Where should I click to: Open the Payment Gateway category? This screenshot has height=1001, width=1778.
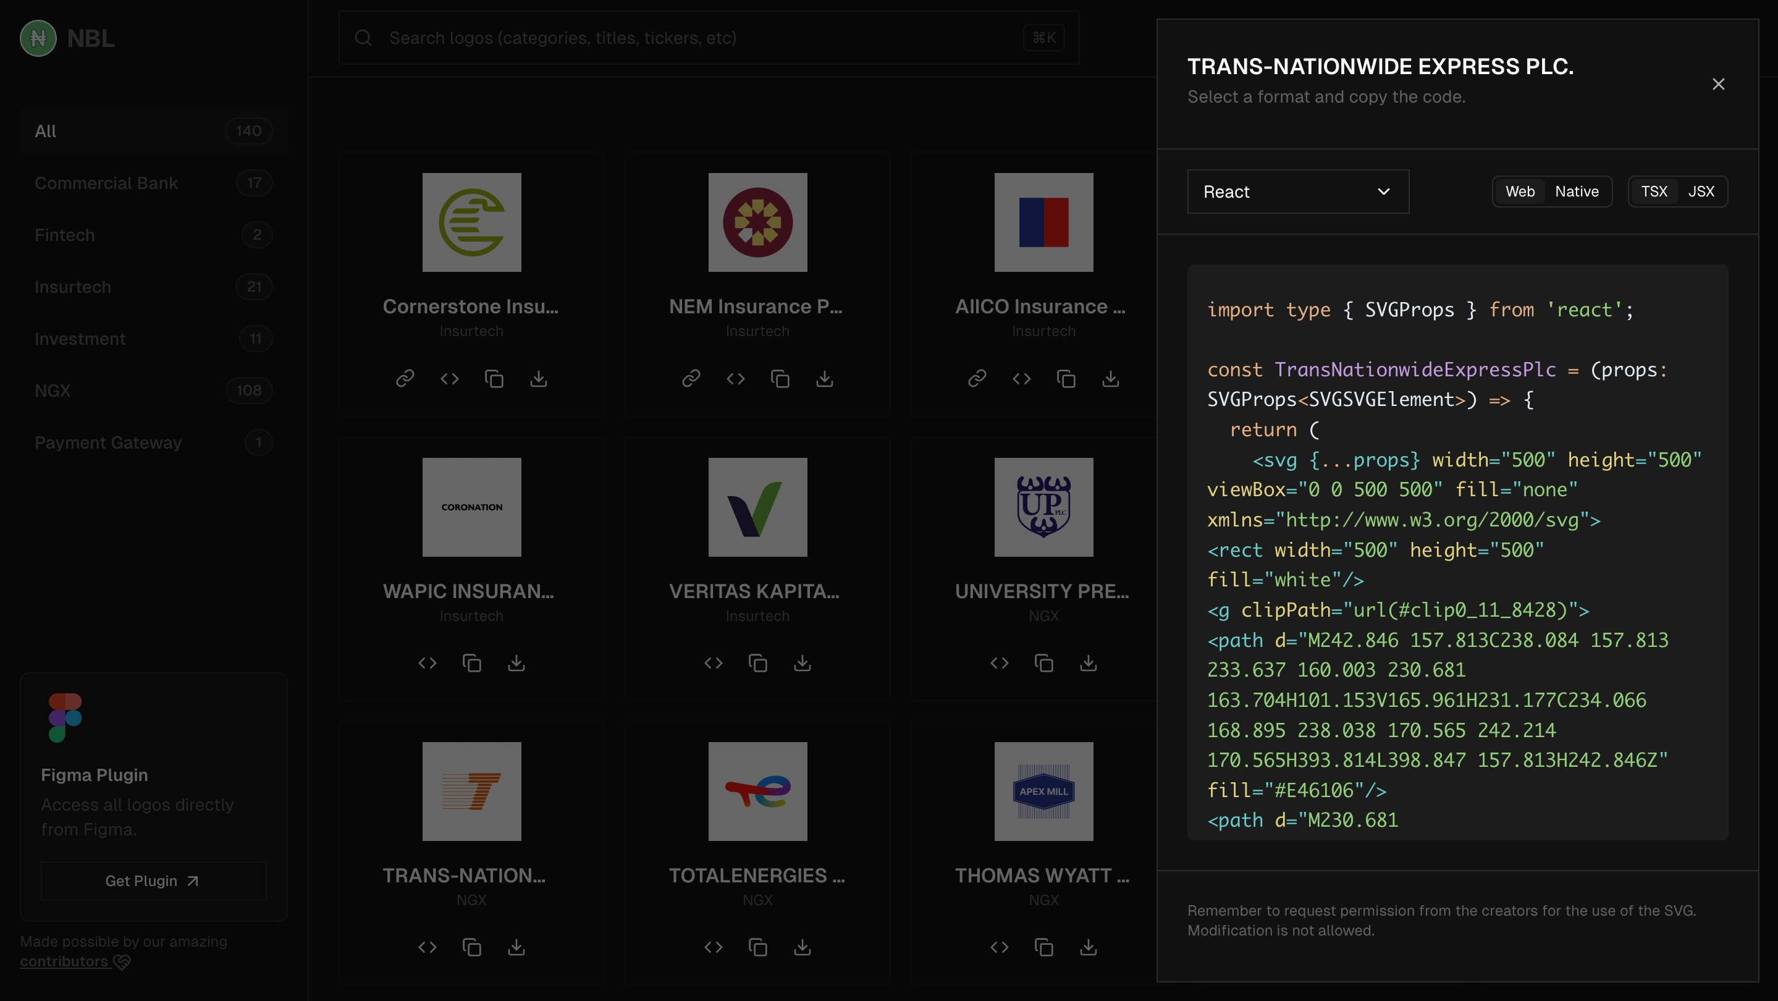click(153, 442)
